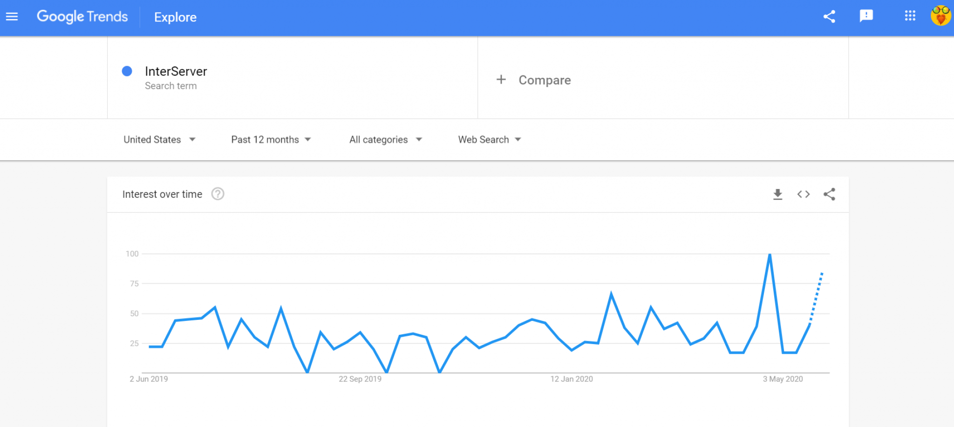Image resolution: width=954 pixels, height=427 pixels.
Task: Show help for Interest over time
Action: pyautogui.click(x=218, y=194)
